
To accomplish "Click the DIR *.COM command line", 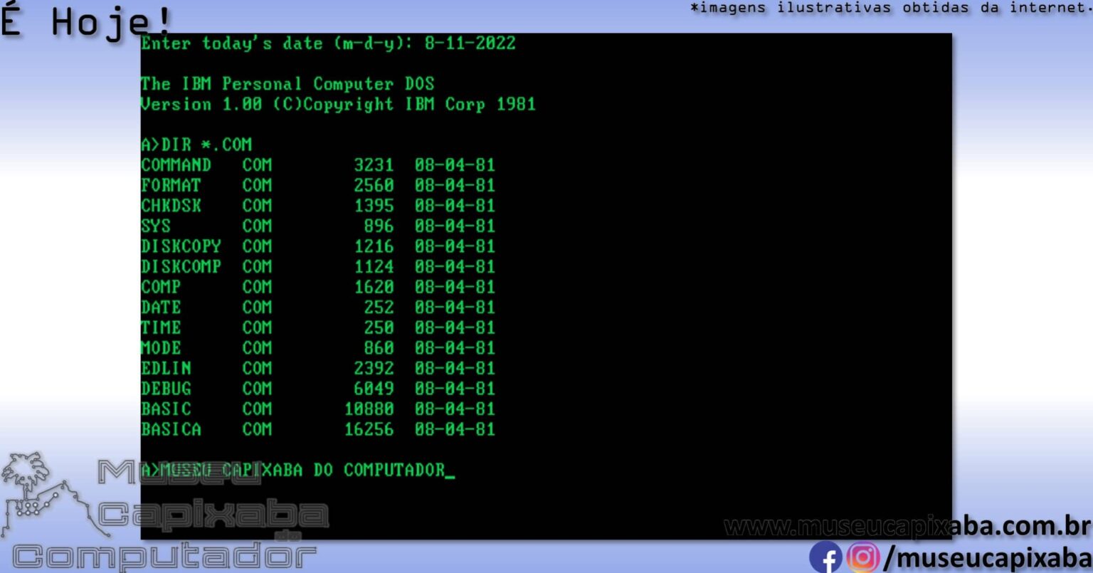I will (196, 144).
